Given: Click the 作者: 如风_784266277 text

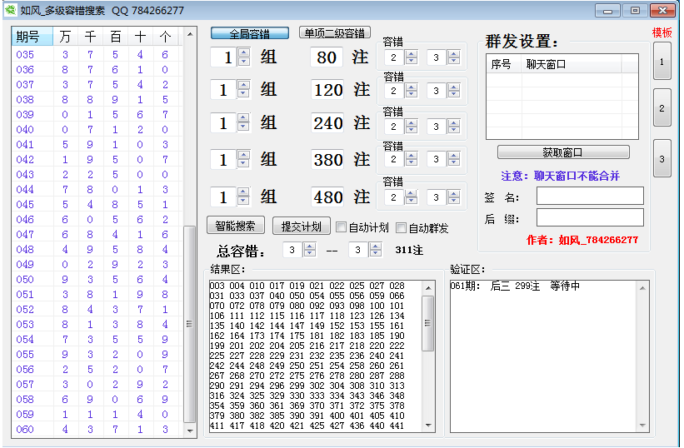Looking at the screenshot, I should (x=582, y=240).
